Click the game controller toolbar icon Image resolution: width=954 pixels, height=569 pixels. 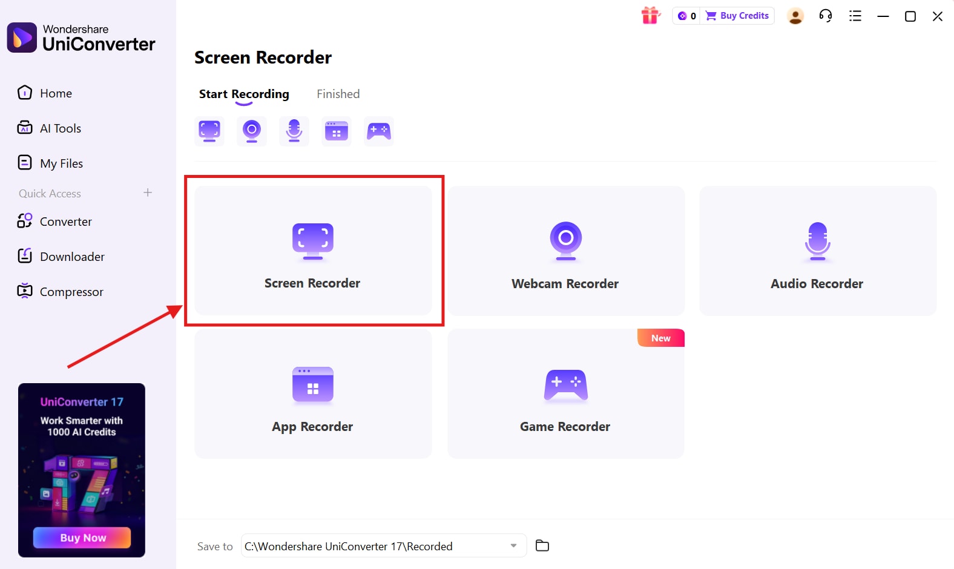click(379, 131)
